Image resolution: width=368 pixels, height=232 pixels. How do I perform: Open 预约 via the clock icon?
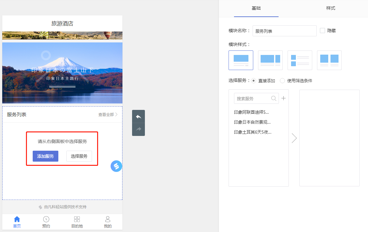coord(46,221)
